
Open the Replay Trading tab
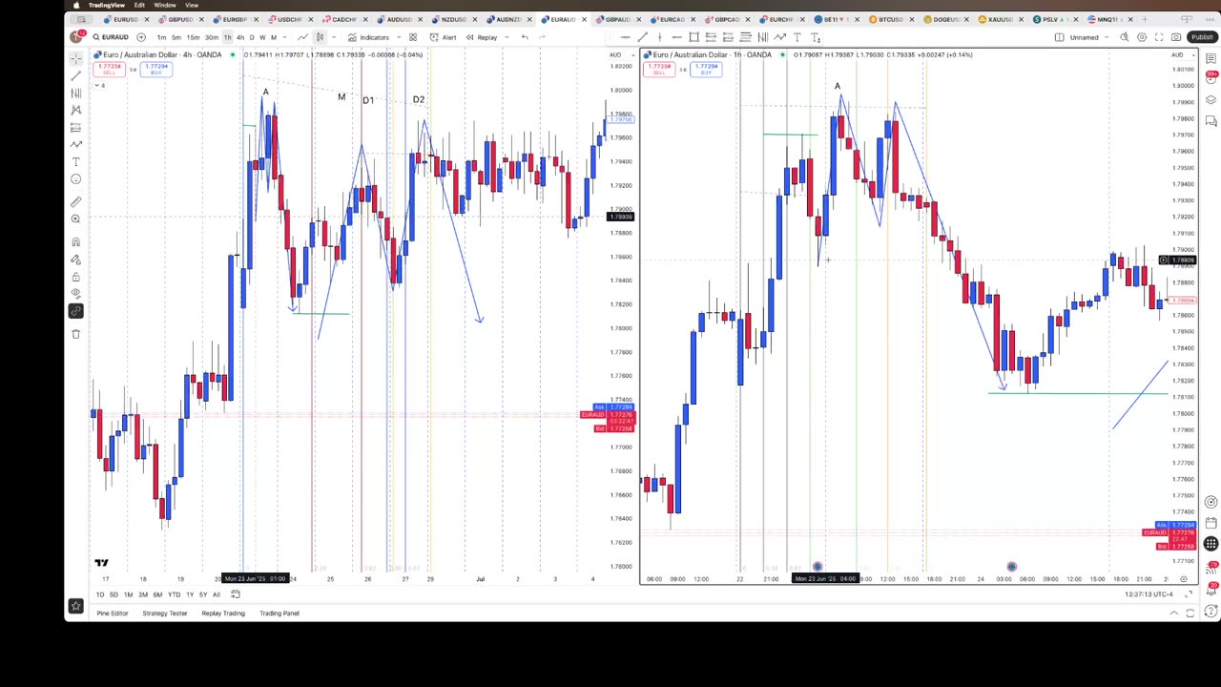point(223,614)
